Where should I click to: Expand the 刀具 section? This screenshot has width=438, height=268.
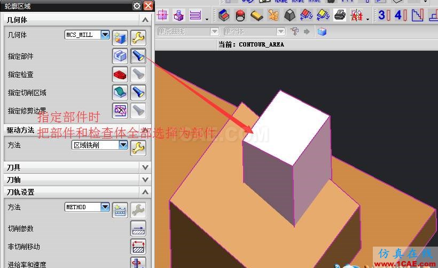[x=145, y=167]
